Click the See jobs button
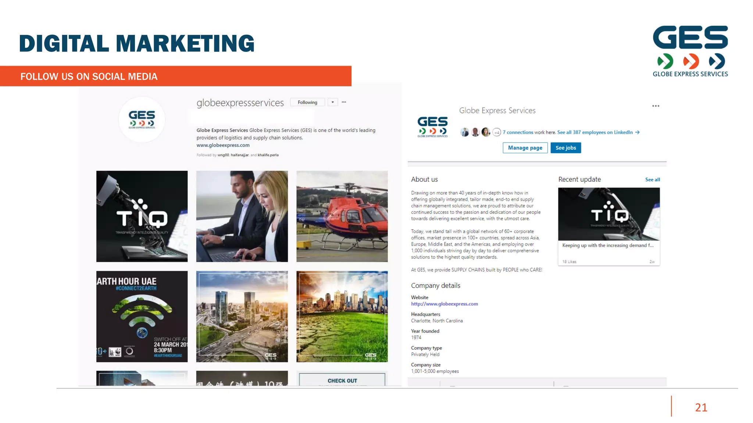Image resolution: width=753 pixels, height=423 pixels. click(566, 148)
